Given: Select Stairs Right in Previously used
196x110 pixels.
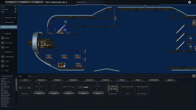Looking at the screenshot, I should click(4, 91).
